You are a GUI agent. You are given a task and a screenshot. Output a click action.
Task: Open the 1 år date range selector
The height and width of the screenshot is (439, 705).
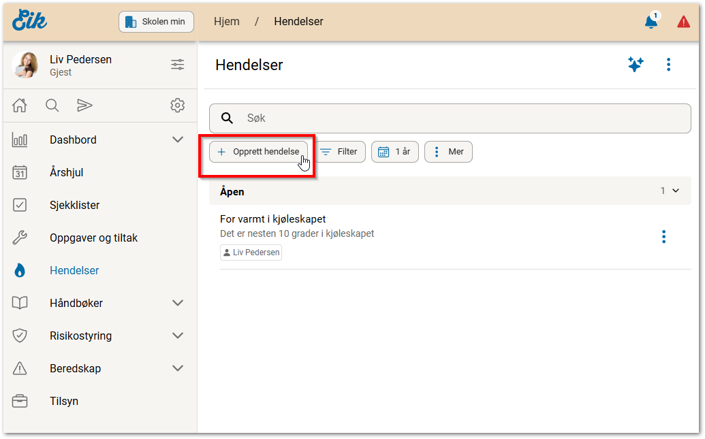tap(394, 152)
